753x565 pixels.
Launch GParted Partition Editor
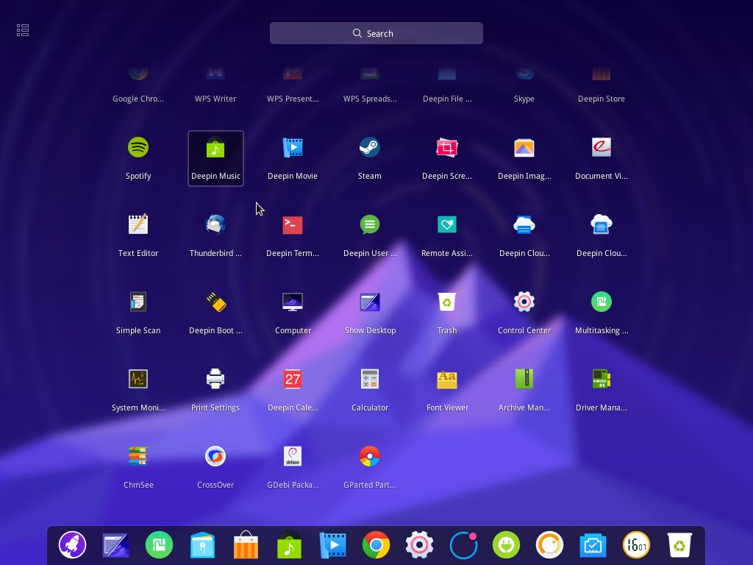tap(370, 456)
